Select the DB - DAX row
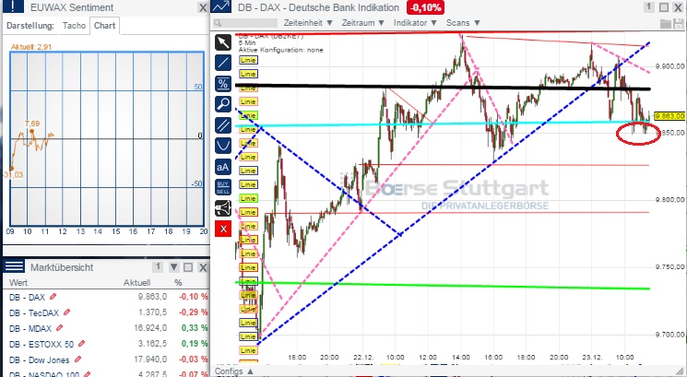 106,297
